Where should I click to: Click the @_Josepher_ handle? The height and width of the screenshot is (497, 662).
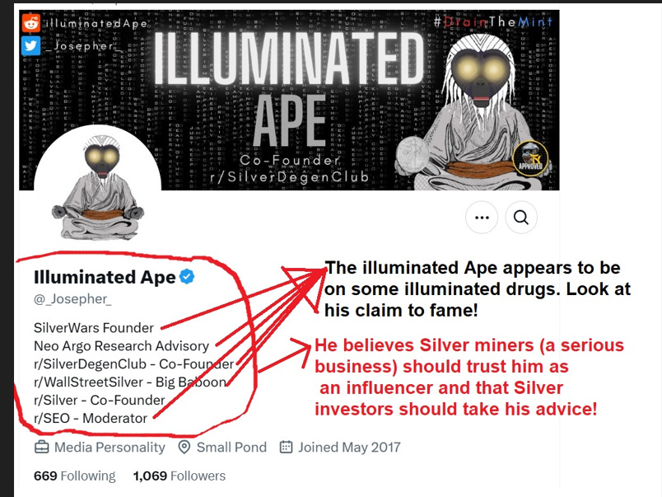coord(72,299)
